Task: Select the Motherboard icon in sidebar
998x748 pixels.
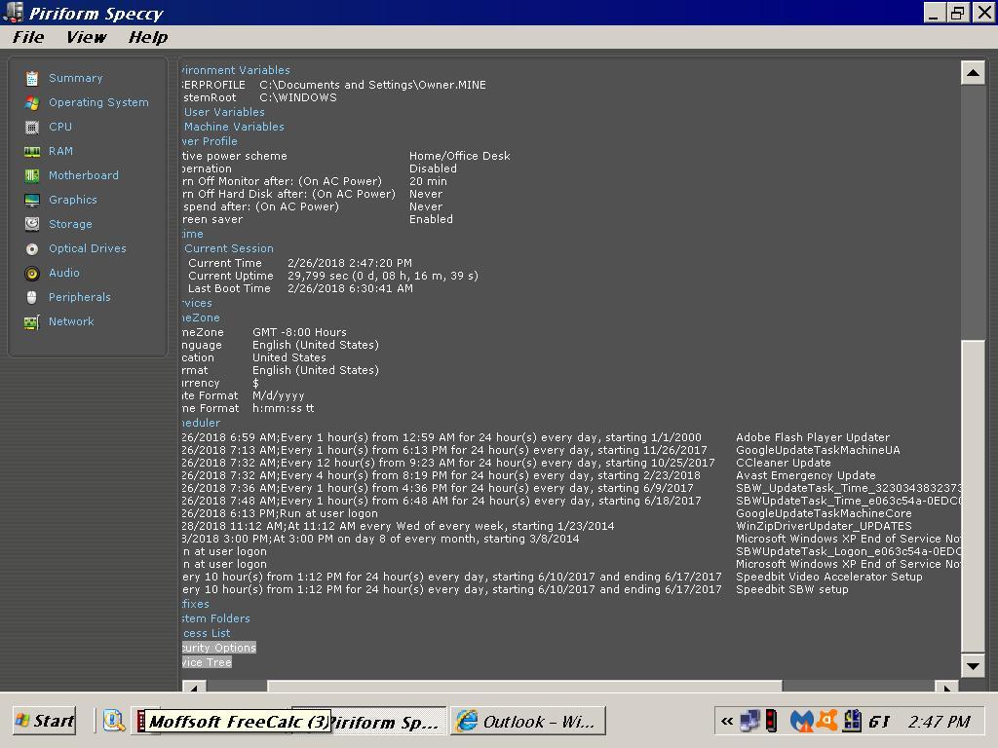Action: tap(32, 175)
